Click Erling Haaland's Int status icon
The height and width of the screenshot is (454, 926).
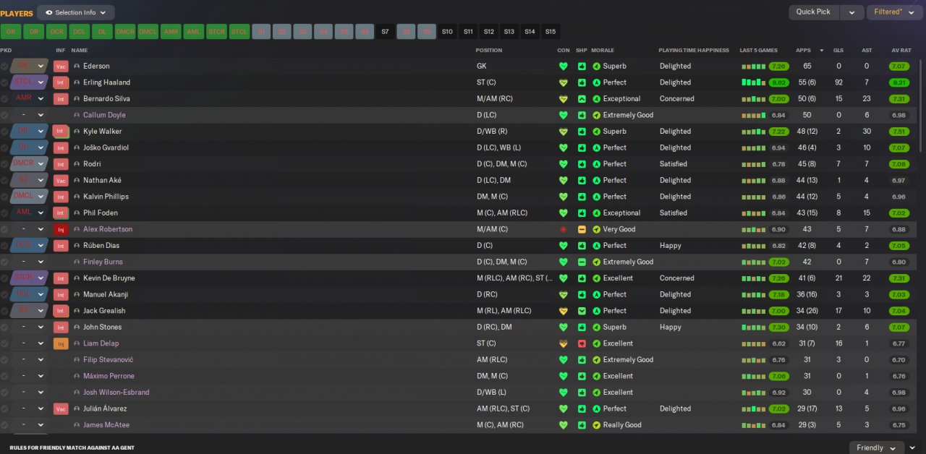pos(61,82)
